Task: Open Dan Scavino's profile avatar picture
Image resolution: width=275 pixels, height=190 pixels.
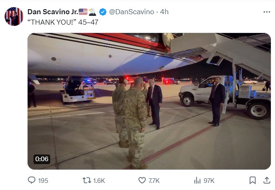Action: tap(14, 16)
